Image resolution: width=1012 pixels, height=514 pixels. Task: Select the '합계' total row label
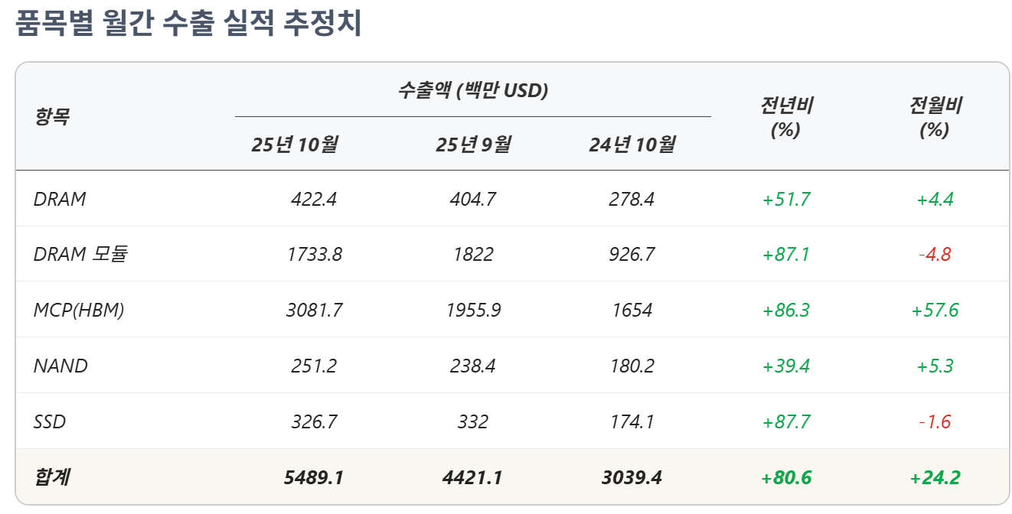coord(51,477)
